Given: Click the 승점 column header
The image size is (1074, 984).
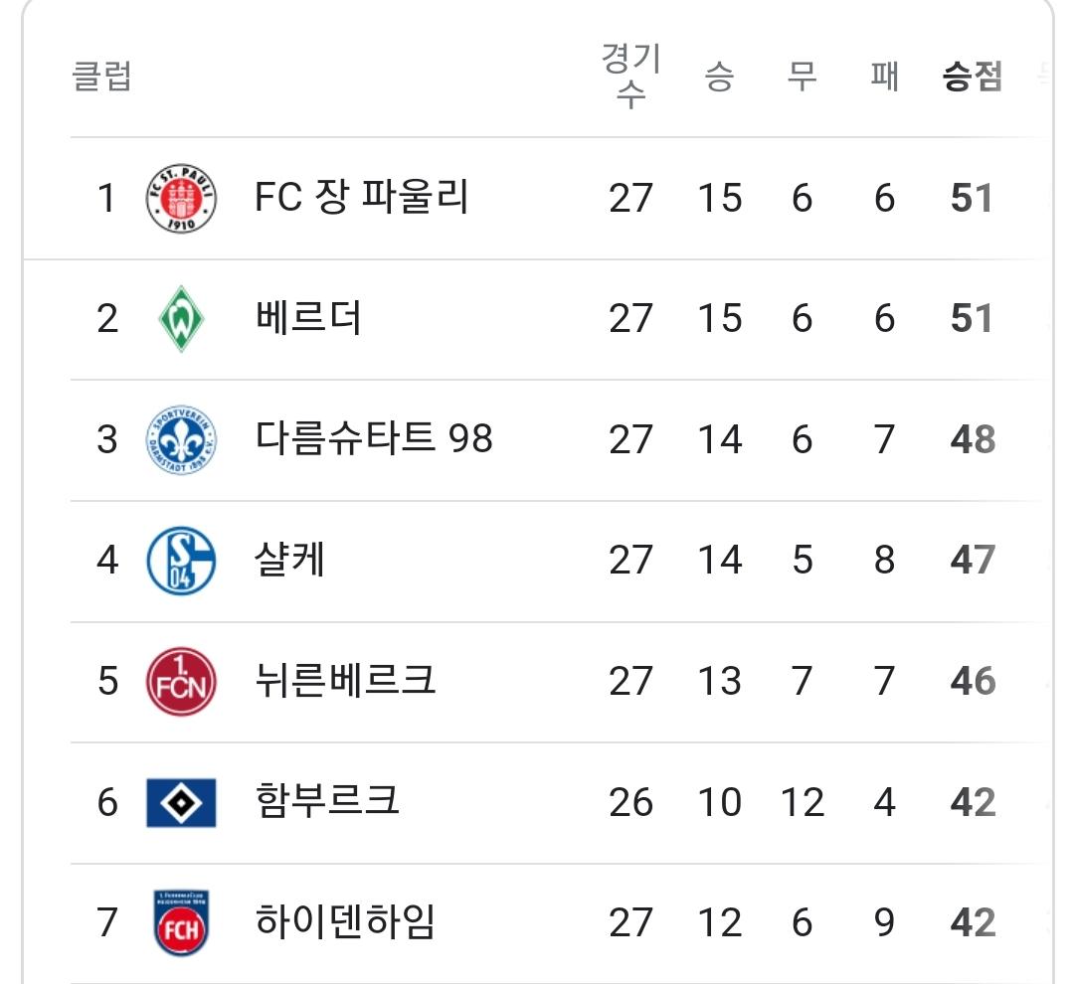Looking at the screenshot, I should point(973,76).
